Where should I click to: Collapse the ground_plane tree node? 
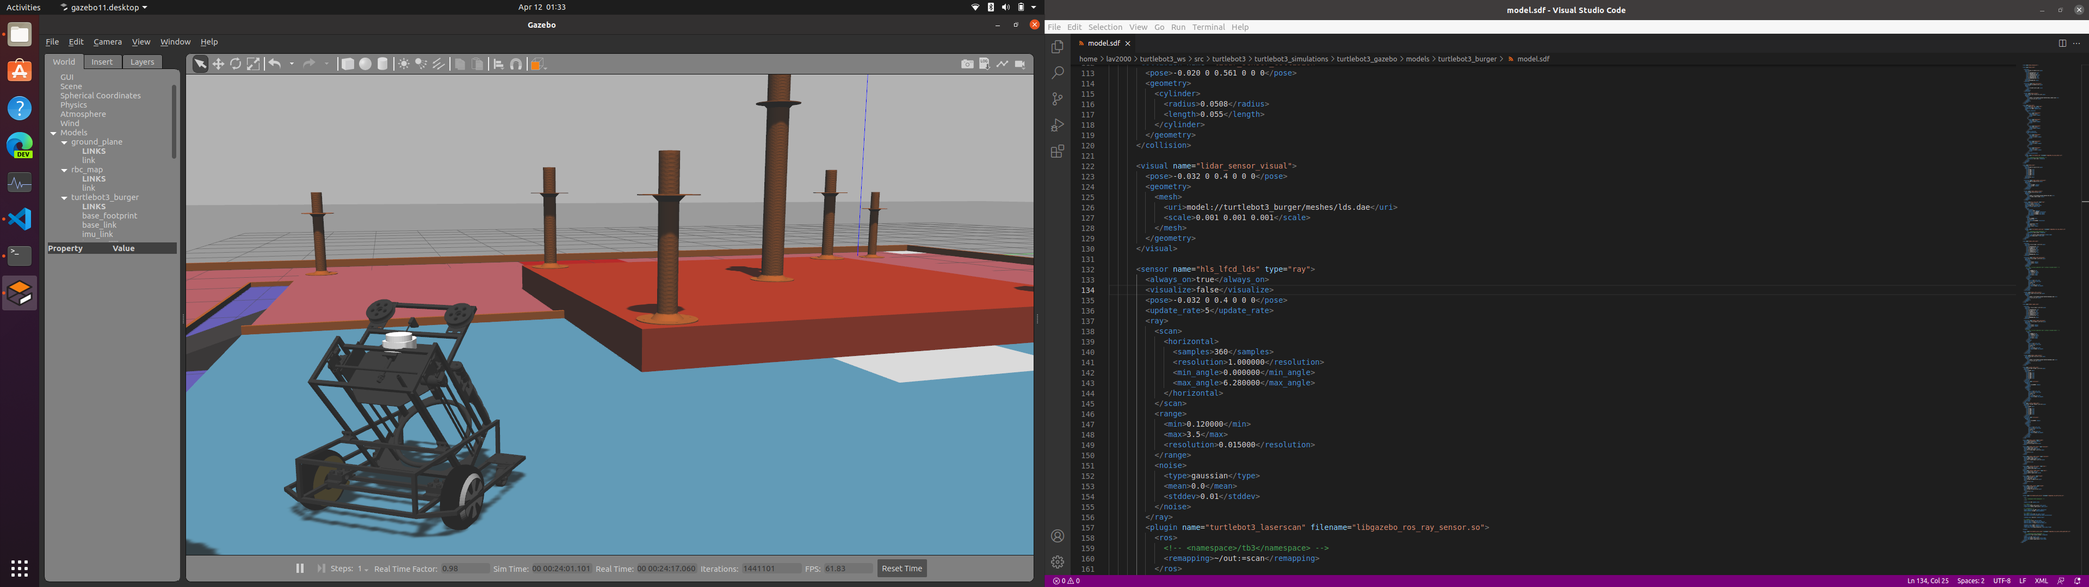click(x=64, y=143)
